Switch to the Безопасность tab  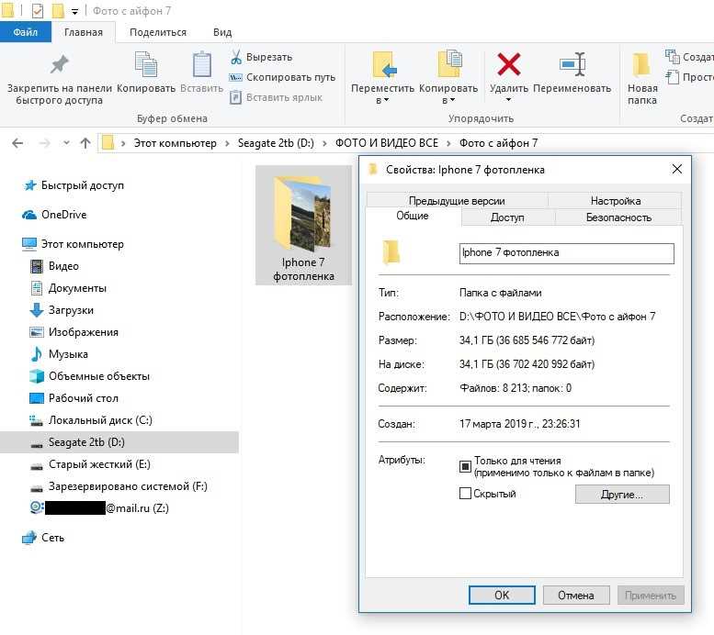(x=618, y=217)
